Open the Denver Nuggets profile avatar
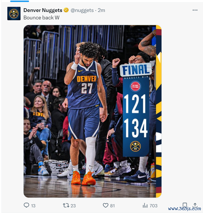Image resolution: width=203 pixels, height=213 pixels. pyautogui.click(x=14, y=13)
